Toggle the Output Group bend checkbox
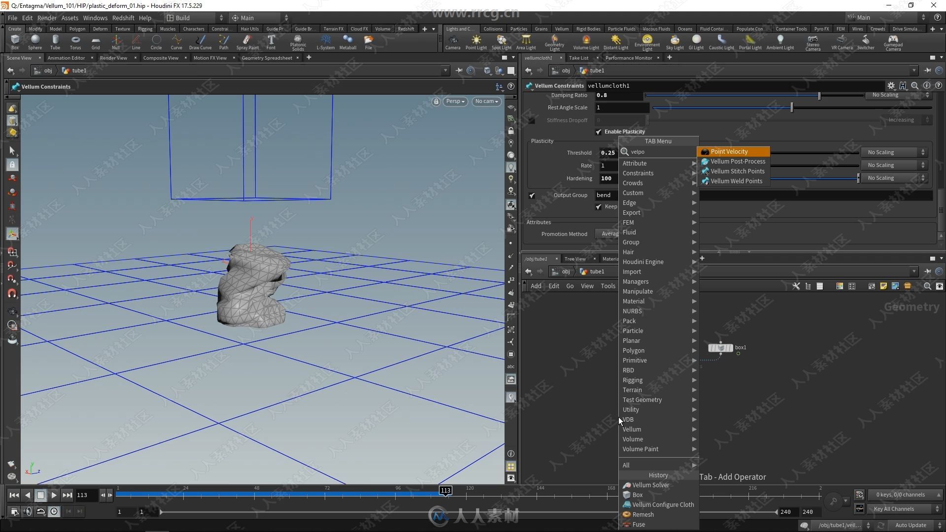 (533, 194)
